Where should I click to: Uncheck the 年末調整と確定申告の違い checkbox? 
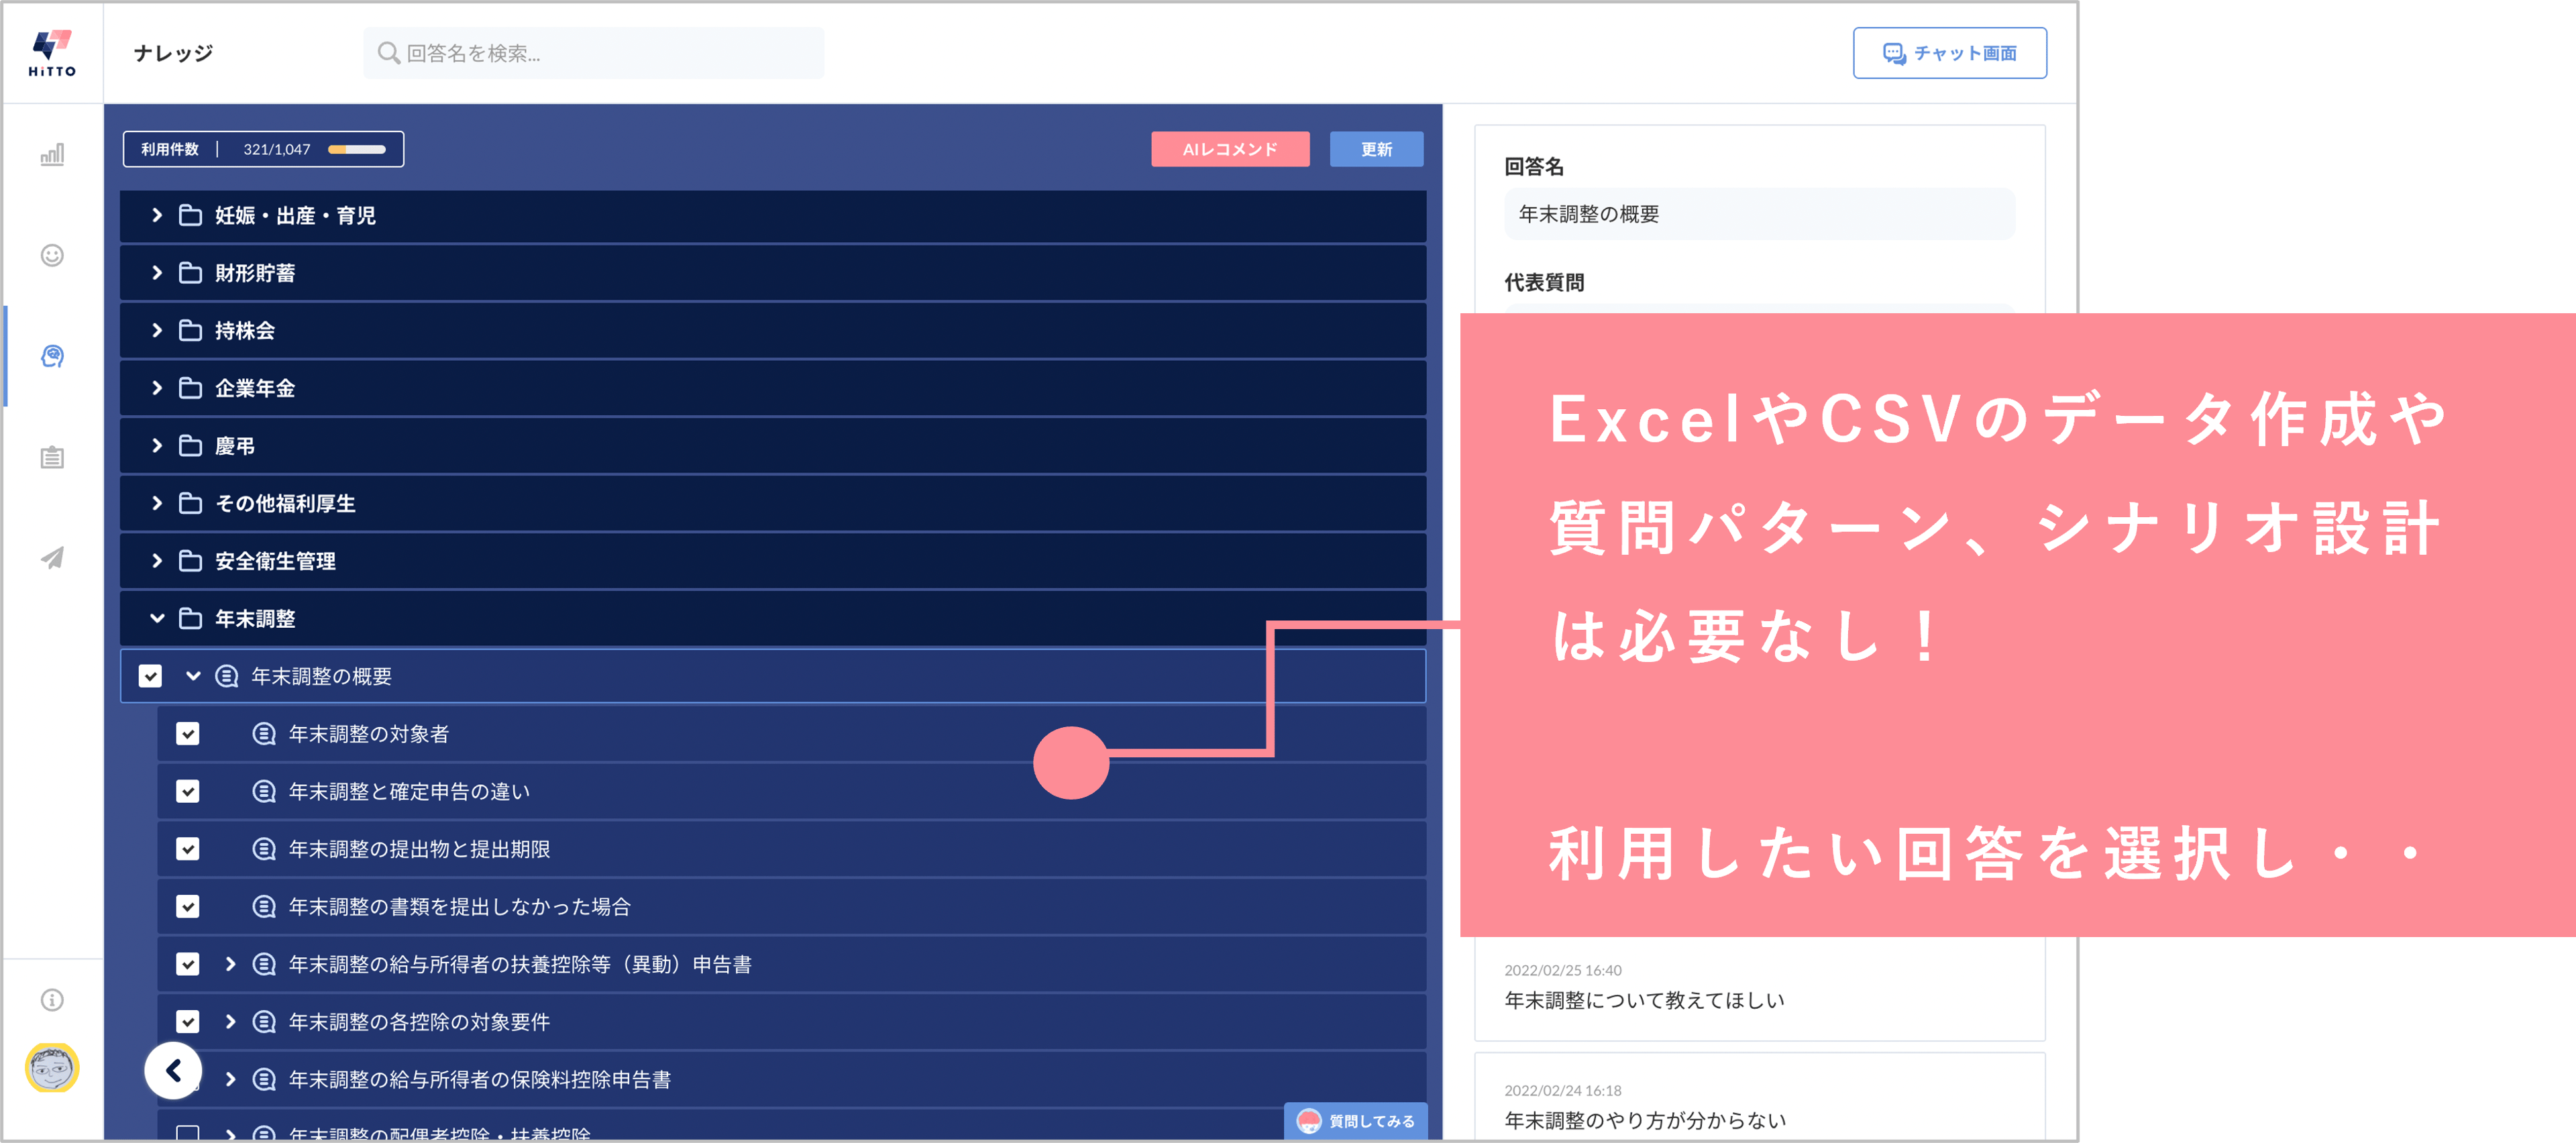pos(187,791)
